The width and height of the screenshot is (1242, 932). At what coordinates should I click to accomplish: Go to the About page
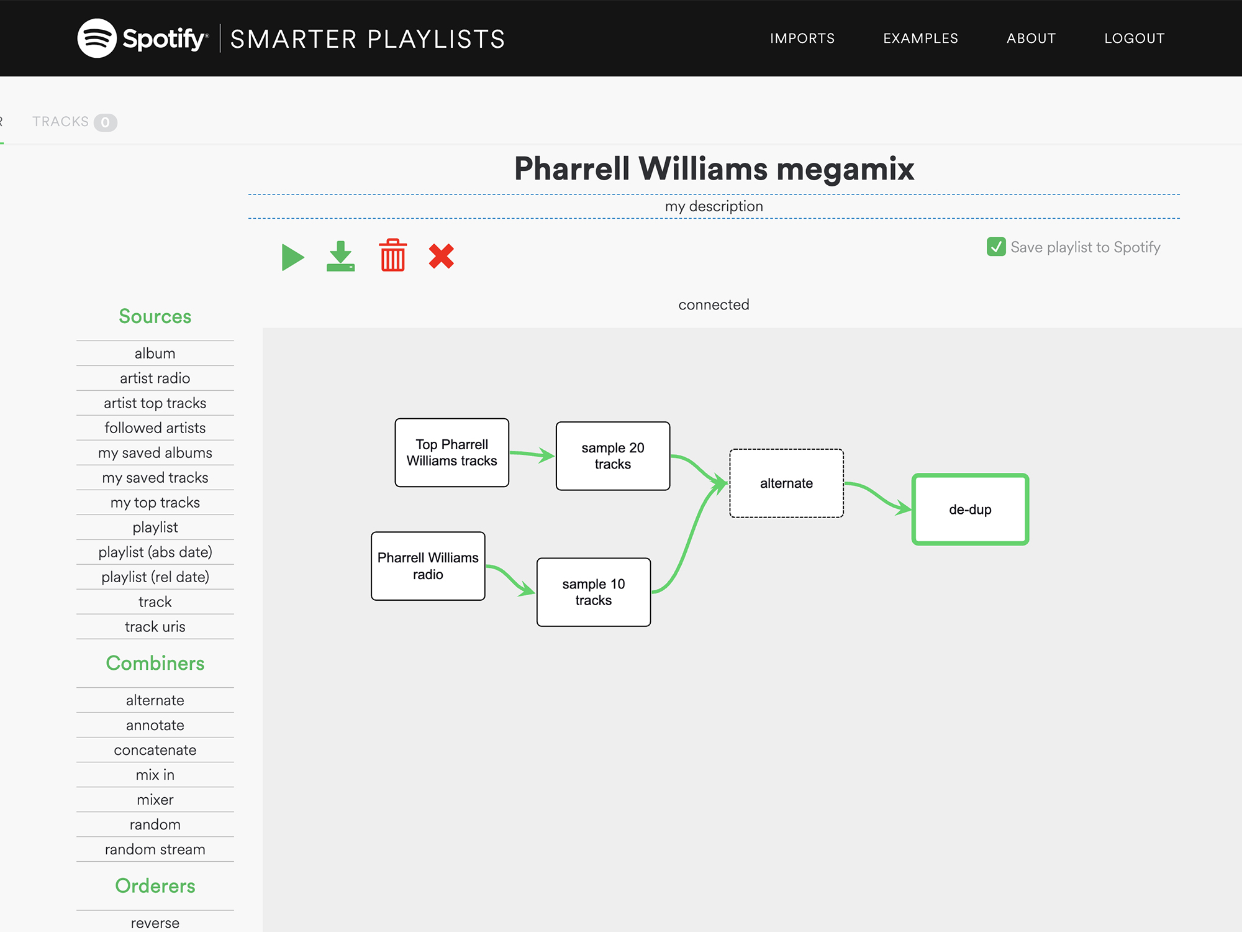click(x=1031, y=39)
